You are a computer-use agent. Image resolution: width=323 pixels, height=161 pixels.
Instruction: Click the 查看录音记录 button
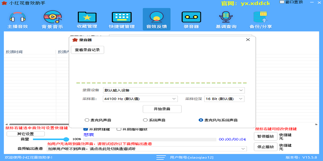[x=87, y=50]
